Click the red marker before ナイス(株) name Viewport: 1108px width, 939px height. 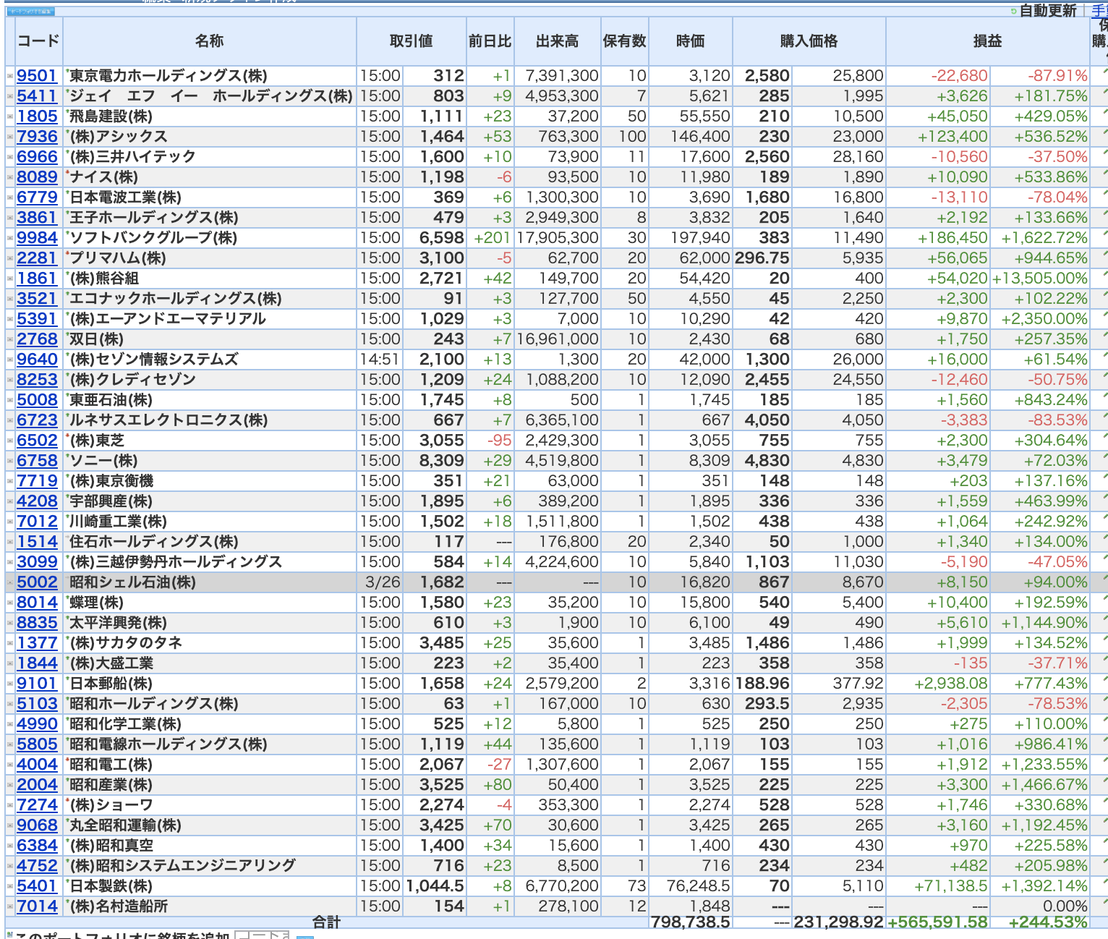(67, 172)
